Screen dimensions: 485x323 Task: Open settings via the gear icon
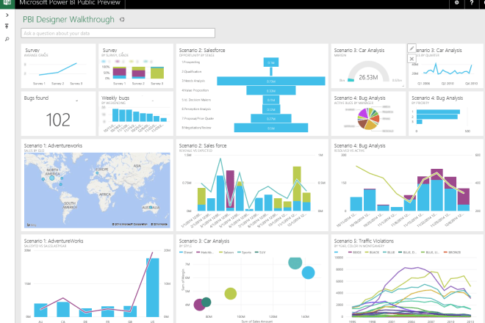click(456, 3)
